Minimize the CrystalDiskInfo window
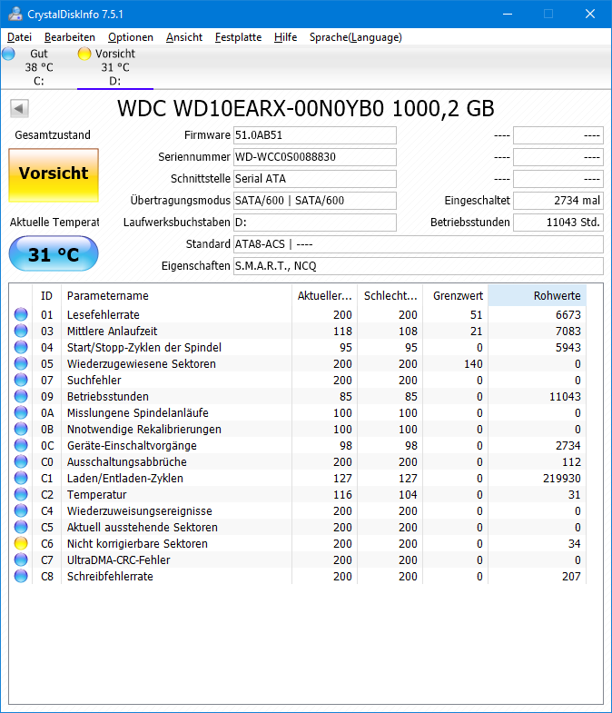The height and width of the screenshot is (713, 612). click(x=508, y=15)
